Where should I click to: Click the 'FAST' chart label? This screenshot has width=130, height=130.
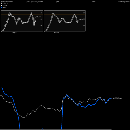14,33
